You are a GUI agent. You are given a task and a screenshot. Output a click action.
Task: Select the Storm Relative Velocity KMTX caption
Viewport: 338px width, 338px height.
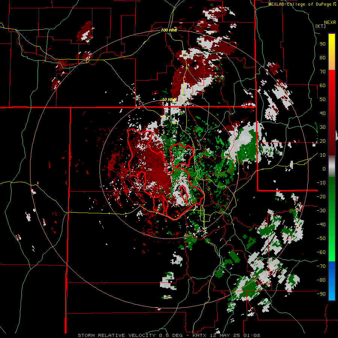(x=169, y=335)
